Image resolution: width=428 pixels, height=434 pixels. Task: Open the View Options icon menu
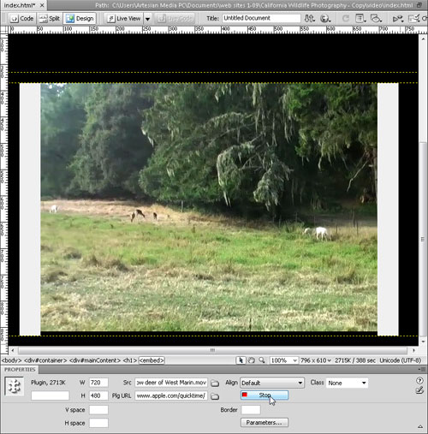[360, 19]
